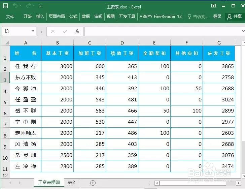Select column D header
This screenshot has width=245, height=189.
pyautogui.click(x=122, y=43)
